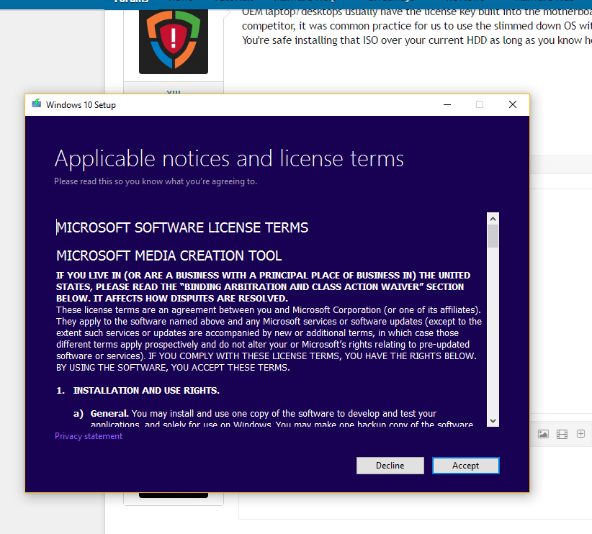Click the plus icon in forum editor
This screenshot has height=534, width=592.
click(580, 434)
